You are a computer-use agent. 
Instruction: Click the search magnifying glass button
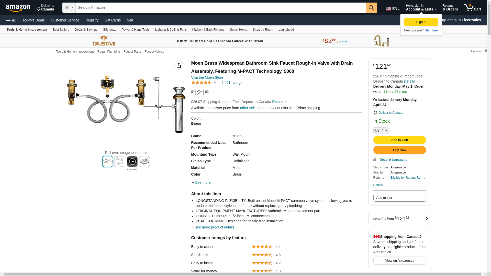pyautogui.click(x=371, y=8)
